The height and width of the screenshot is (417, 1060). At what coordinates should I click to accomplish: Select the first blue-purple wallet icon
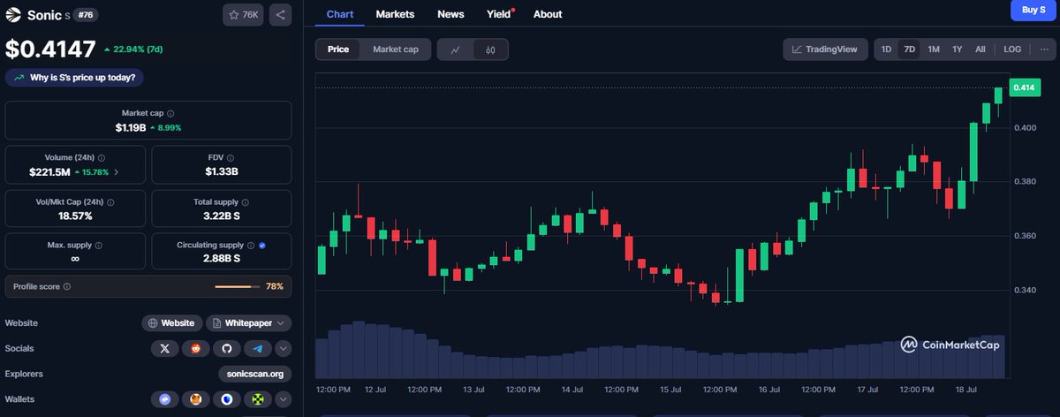pyautogui.click(x=164, y=399)
